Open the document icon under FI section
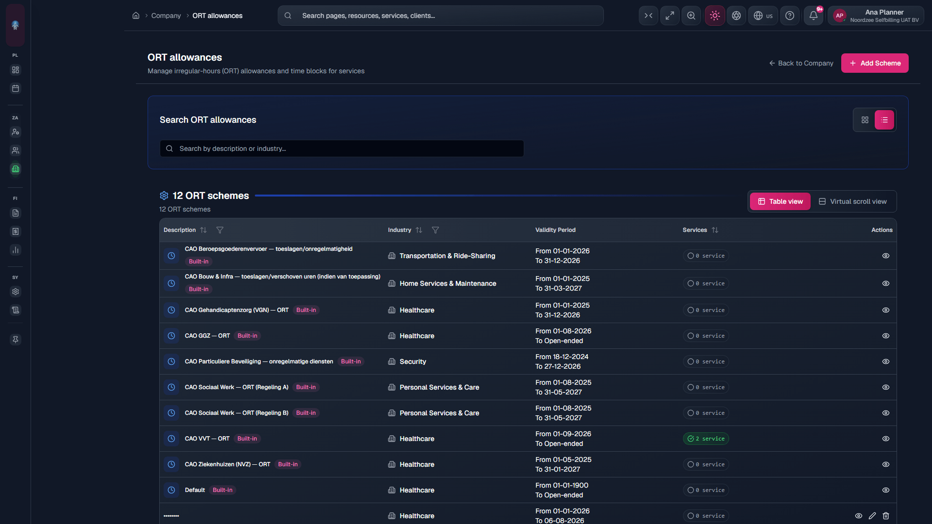This screenshot has height=524, width=932. point(16,213)
